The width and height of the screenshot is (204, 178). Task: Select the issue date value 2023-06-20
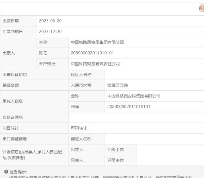tap(50, 21)
